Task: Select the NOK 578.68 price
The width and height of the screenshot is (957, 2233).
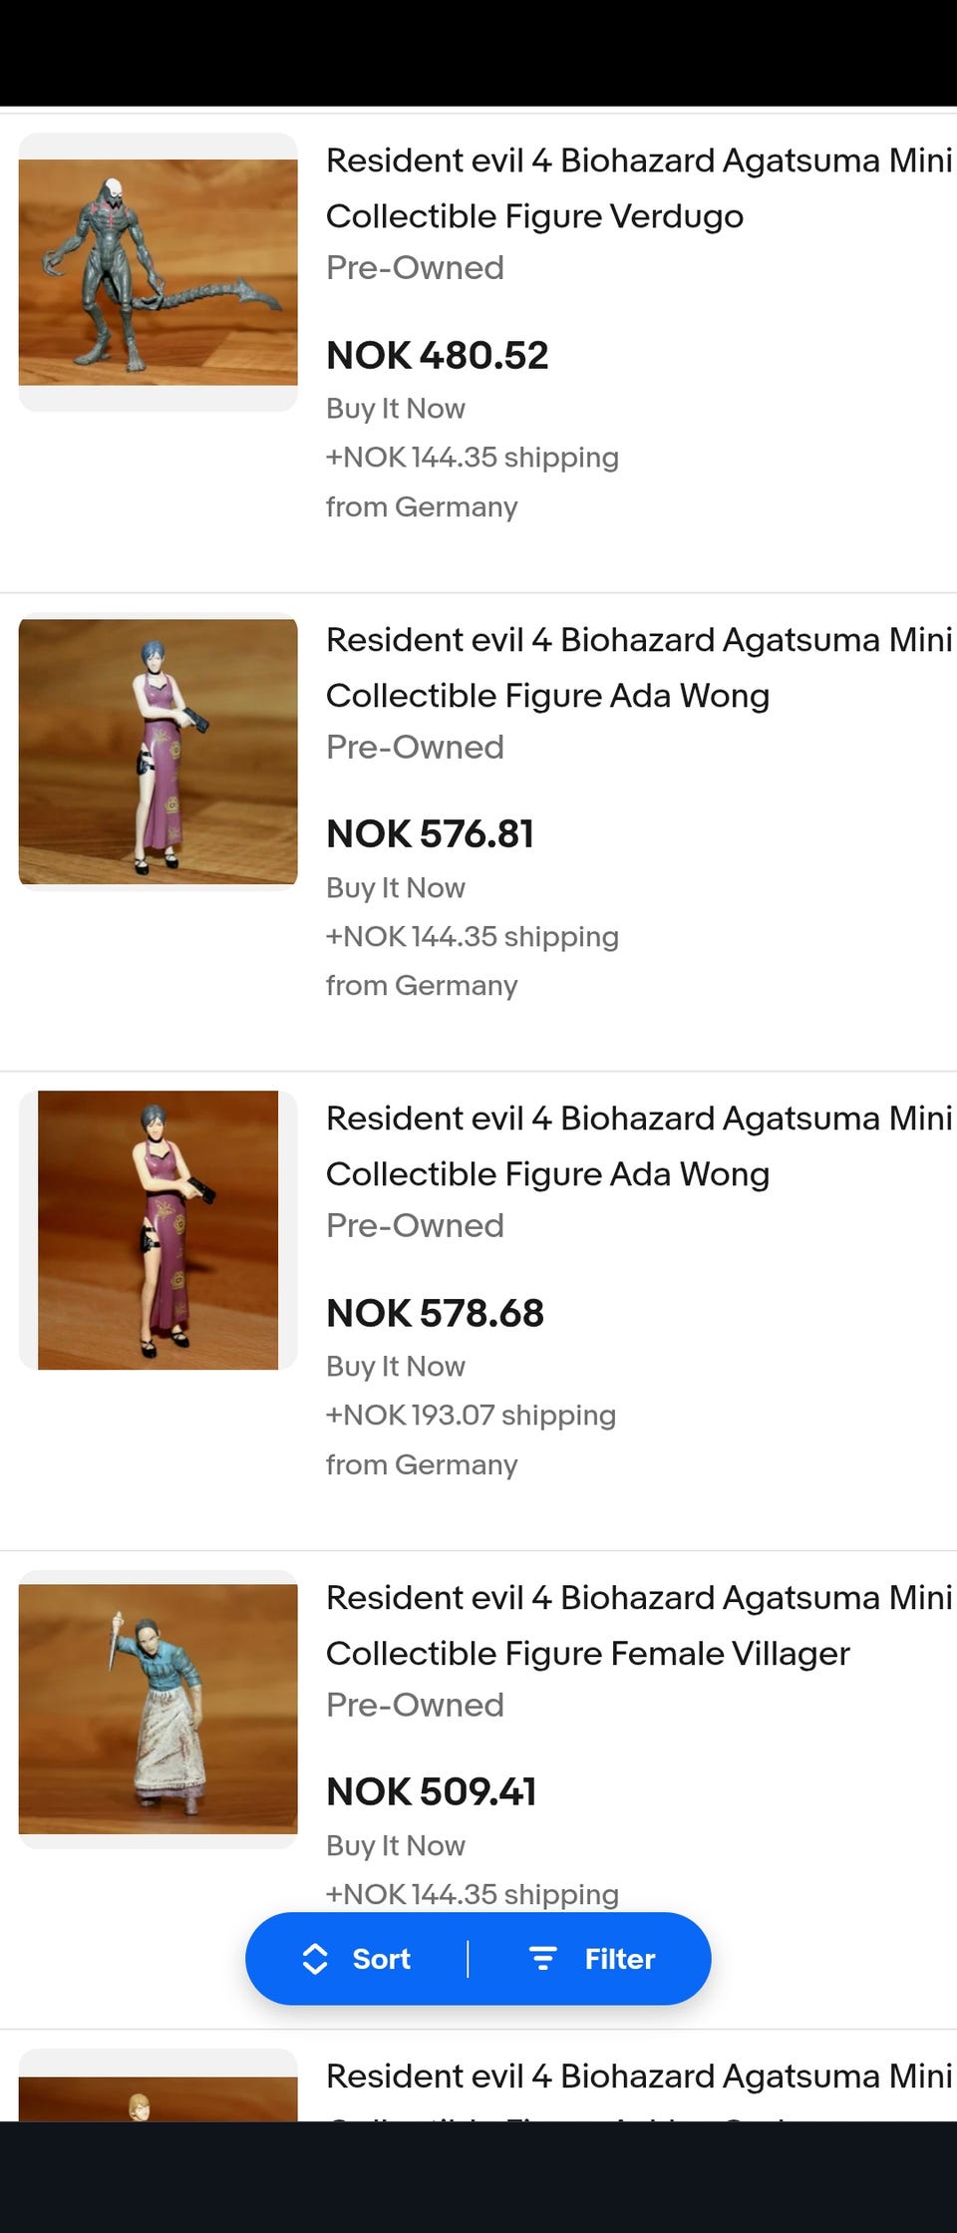Action: point(436,1314)
